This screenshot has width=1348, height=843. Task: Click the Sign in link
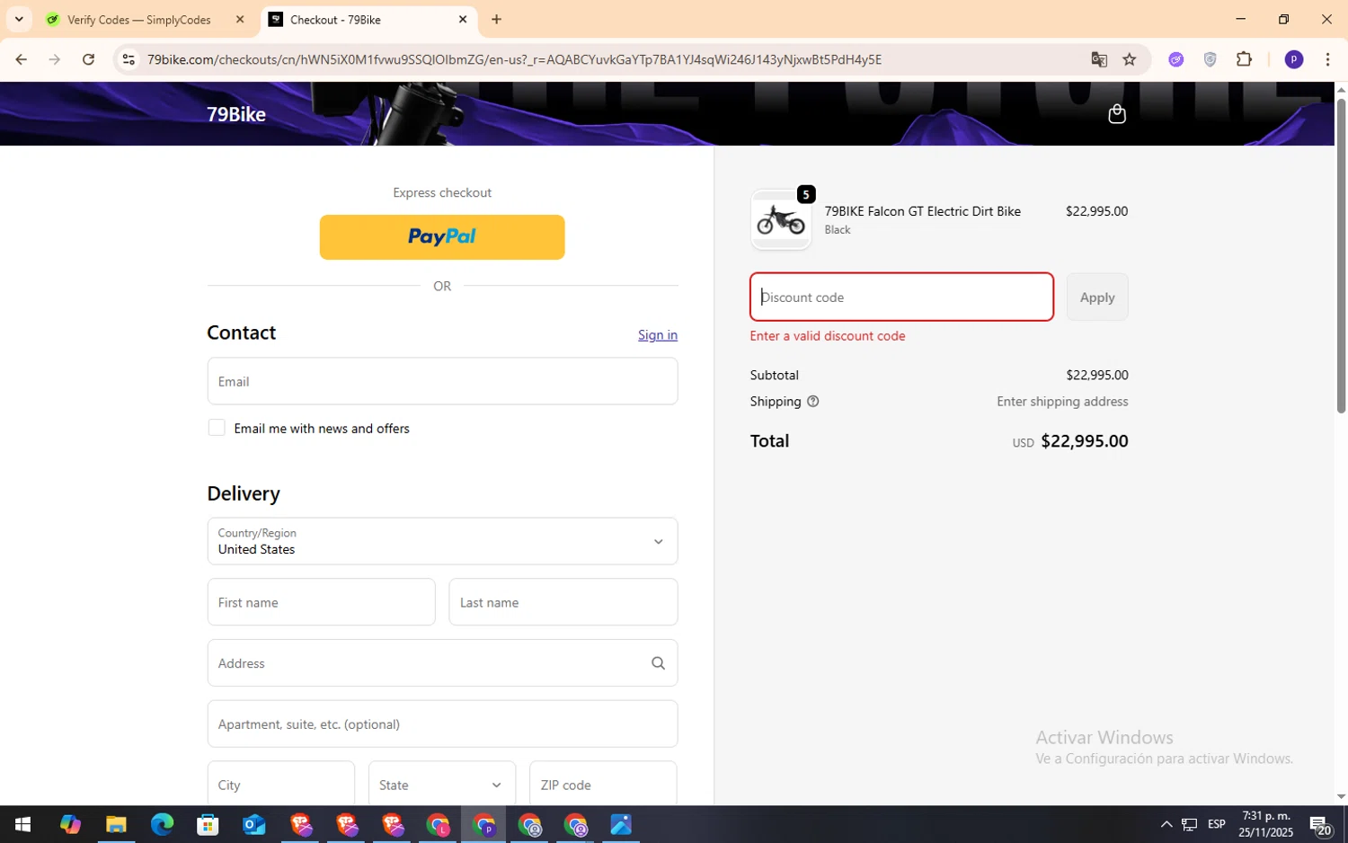click(x=658, y=335)
